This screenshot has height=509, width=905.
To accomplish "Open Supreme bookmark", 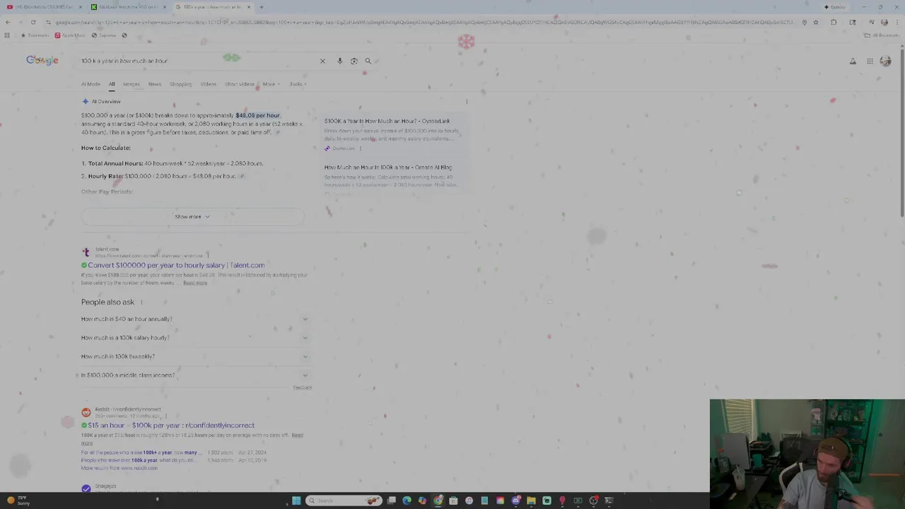I will [x=103, y=35].
